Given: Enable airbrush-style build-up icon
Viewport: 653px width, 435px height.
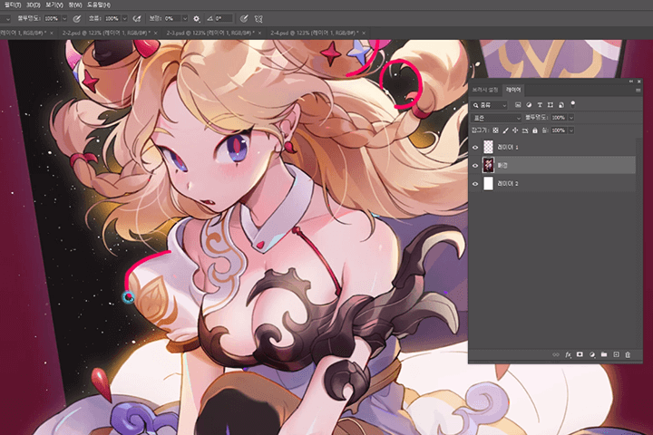Looking at the screenshot, I should (137, 19).
